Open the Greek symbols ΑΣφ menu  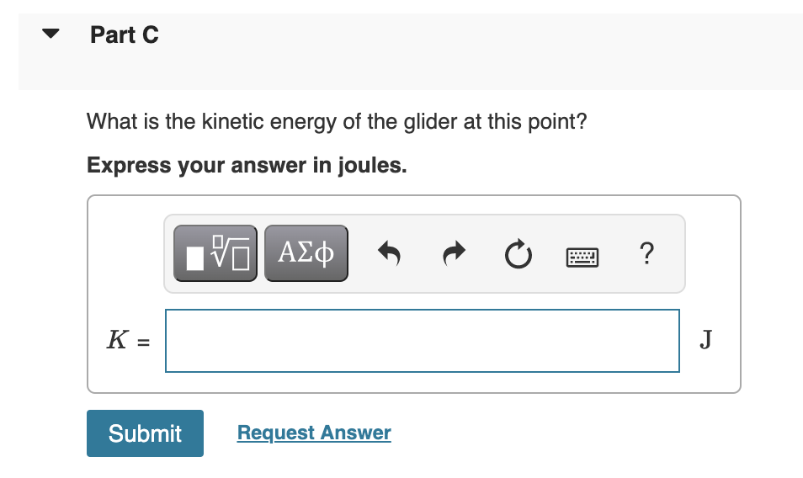(x=306, y=252)
